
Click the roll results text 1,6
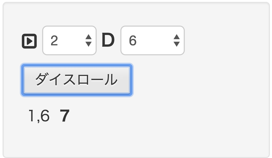coord(39,116)
